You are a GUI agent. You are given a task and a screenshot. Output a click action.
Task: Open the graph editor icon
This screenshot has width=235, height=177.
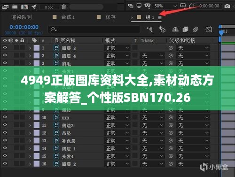(x=209, y=30)
